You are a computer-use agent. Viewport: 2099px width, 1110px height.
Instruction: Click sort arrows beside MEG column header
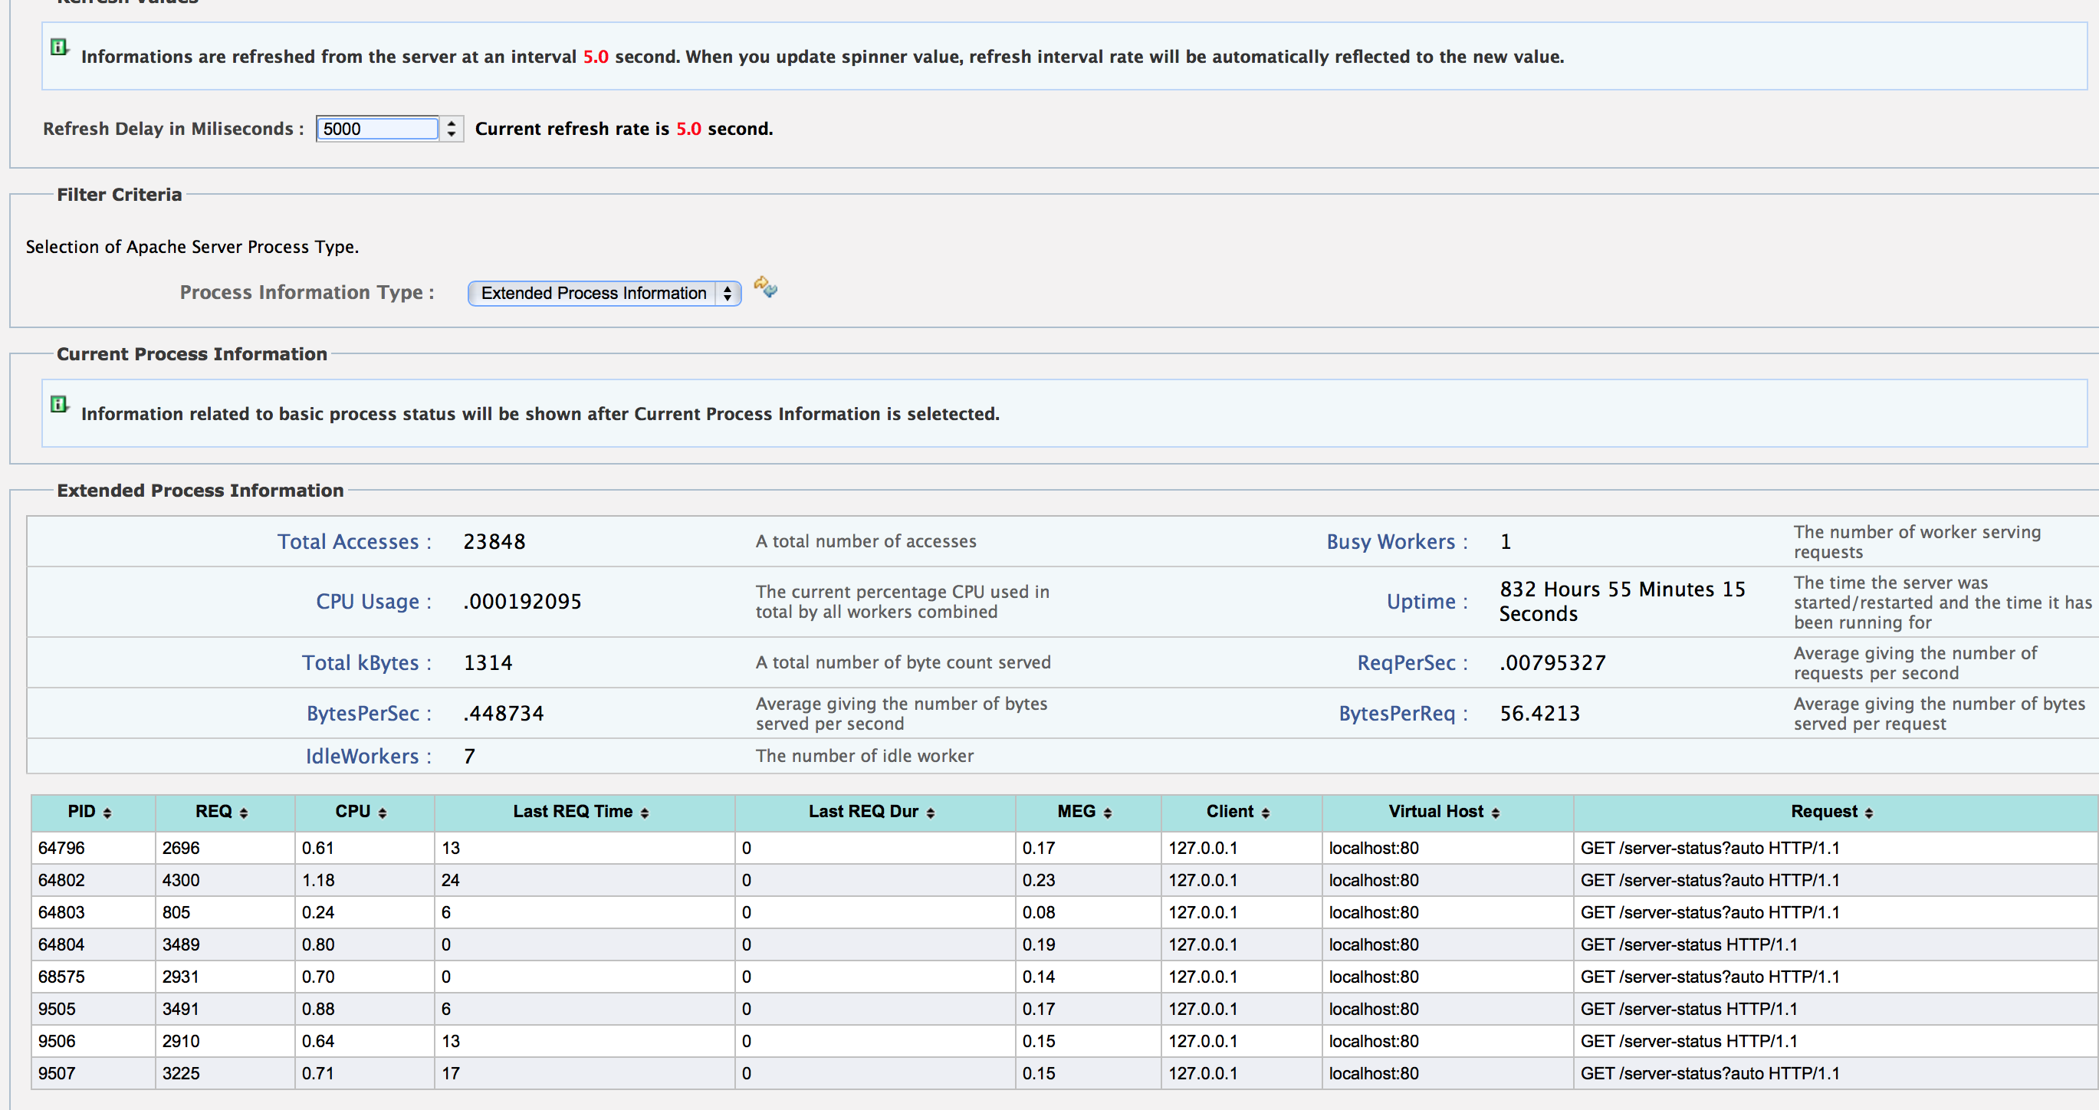tap(1107, 813)
